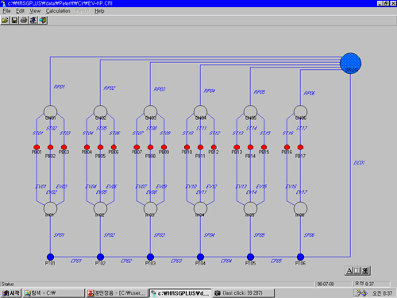Open the Calculation menu
Image resolution: width=397 pixels, height=298 pixels.
click(x=58, y=11)
